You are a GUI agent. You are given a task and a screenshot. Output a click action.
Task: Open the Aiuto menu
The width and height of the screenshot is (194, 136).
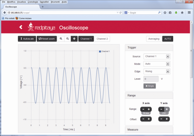64,2
